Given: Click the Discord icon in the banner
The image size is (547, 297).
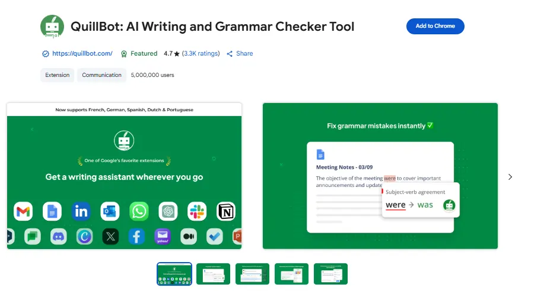Looking at the screenshot, I should point(58,237).
